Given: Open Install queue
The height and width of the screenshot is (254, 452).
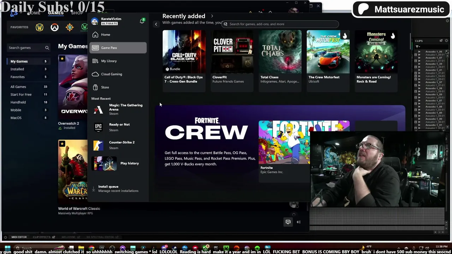Looking at the screenshot, I should pyautogui.click(x=118, y=189).
